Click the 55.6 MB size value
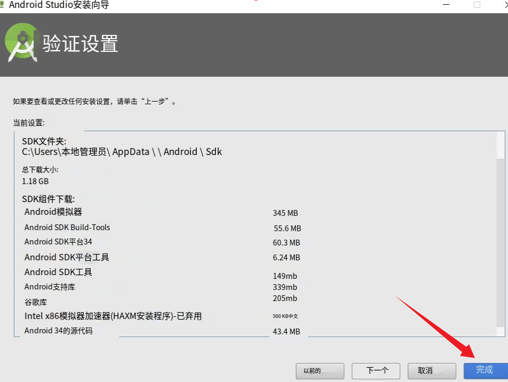Screen dimensions: 508x382 coord(287,229)
